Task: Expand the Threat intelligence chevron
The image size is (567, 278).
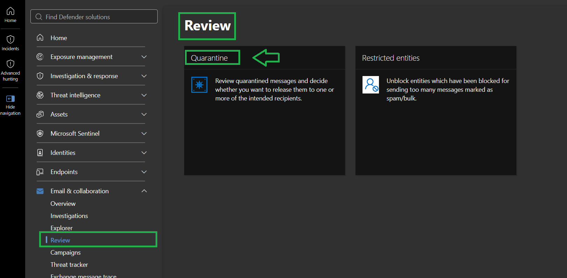Action: tap(144, 95)
